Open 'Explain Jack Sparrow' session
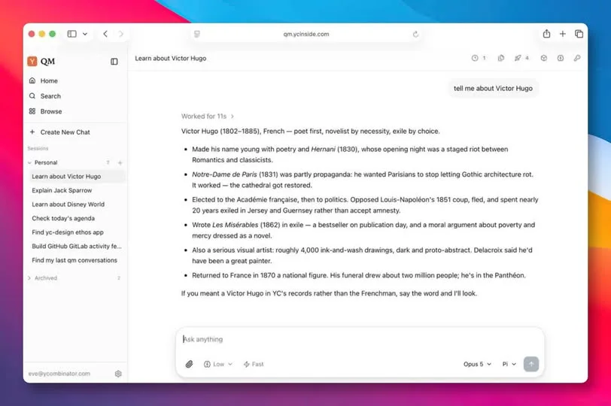This screenshot has width=611, height=406. 62,190
